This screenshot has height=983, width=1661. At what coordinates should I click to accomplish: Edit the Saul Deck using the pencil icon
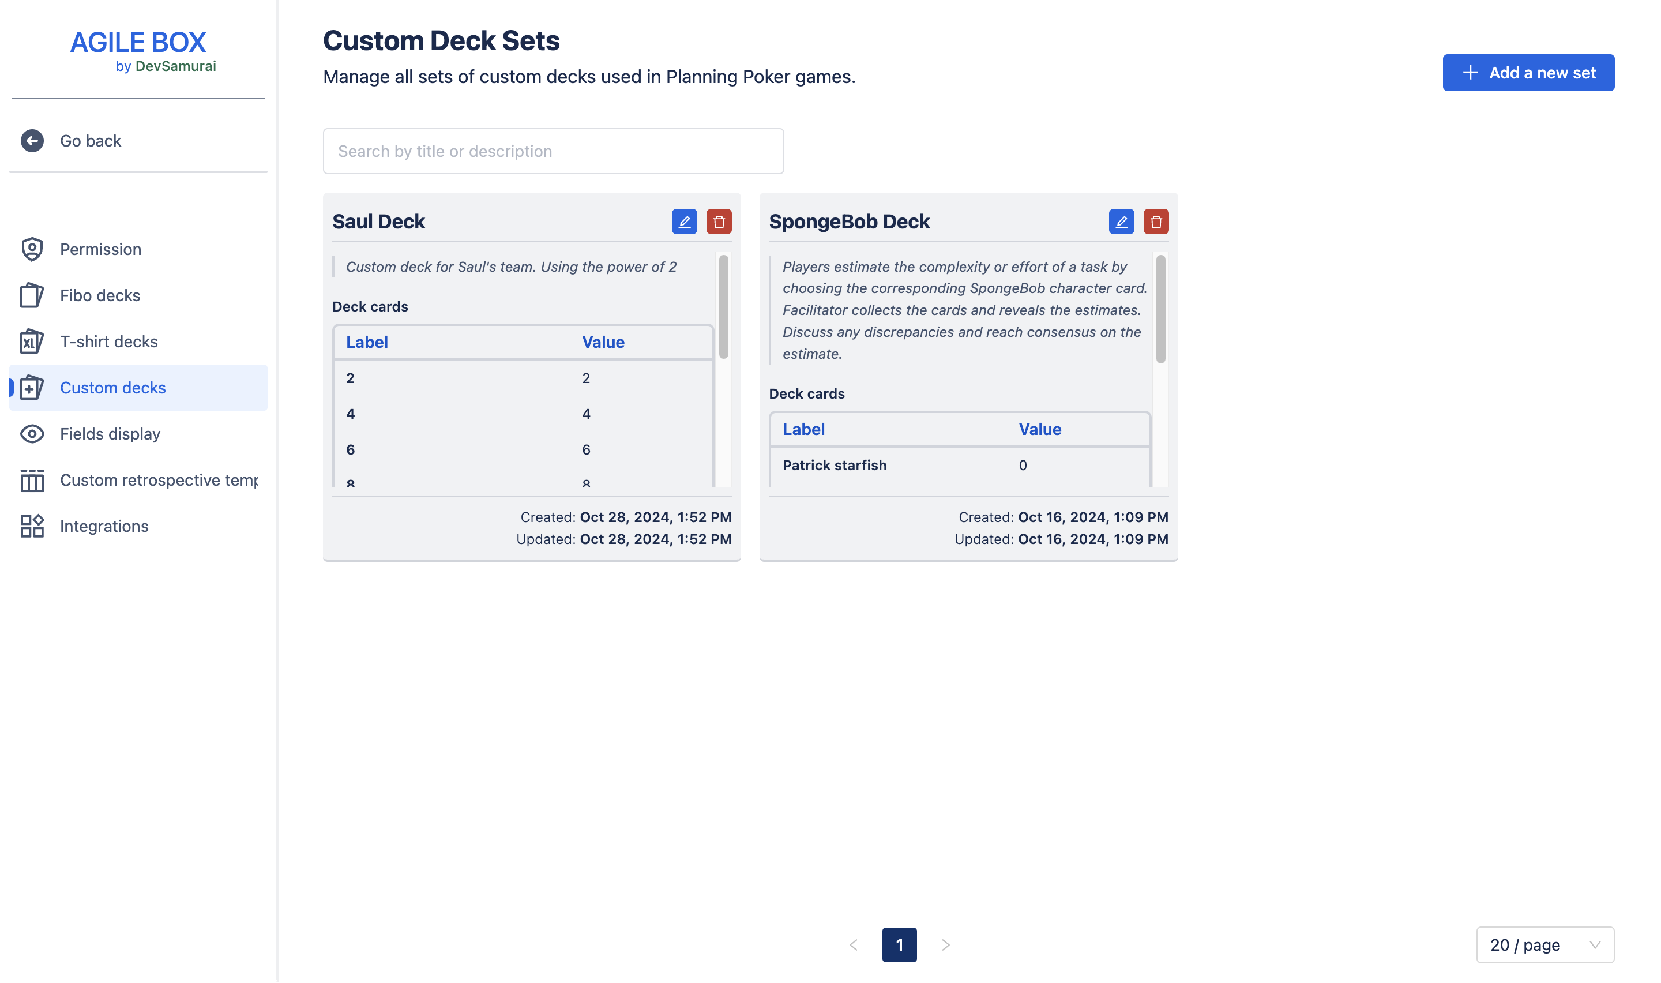point(685,222)
